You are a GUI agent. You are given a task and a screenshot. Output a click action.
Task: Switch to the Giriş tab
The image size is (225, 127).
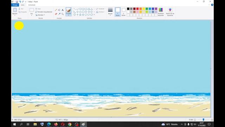pyautogui.click(x=22, y=5)
